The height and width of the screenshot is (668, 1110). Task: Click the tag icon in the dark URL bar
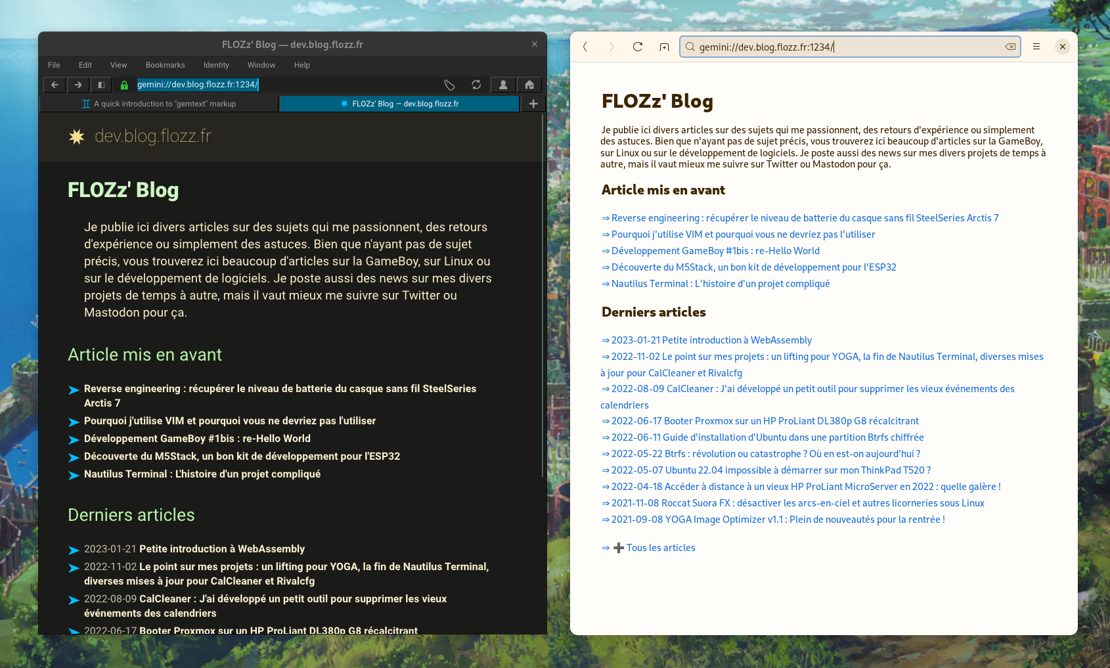449,85
